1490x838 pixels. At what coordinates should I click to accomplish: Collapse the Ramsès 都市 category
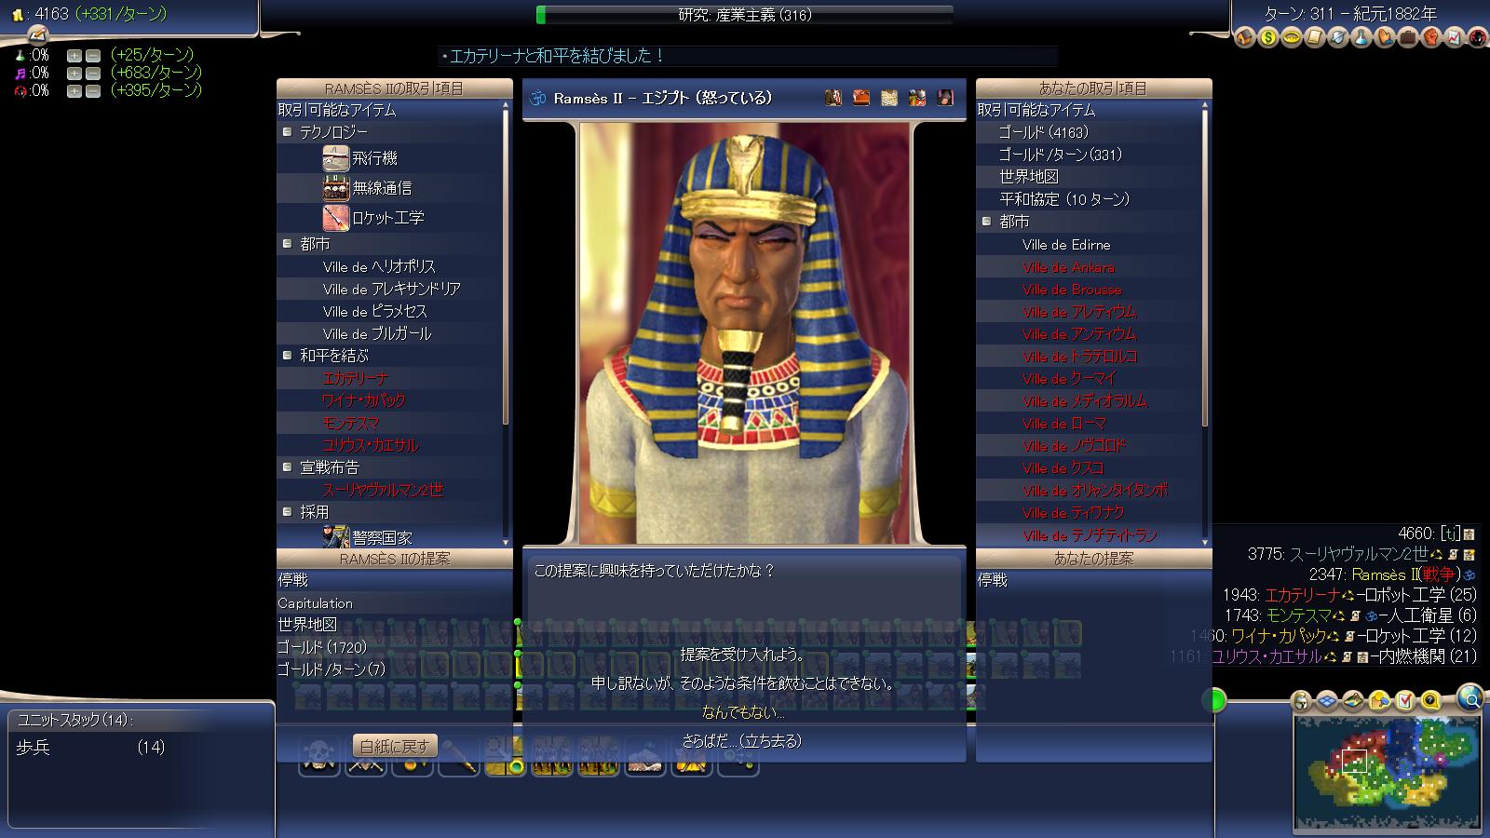[288, 244]
